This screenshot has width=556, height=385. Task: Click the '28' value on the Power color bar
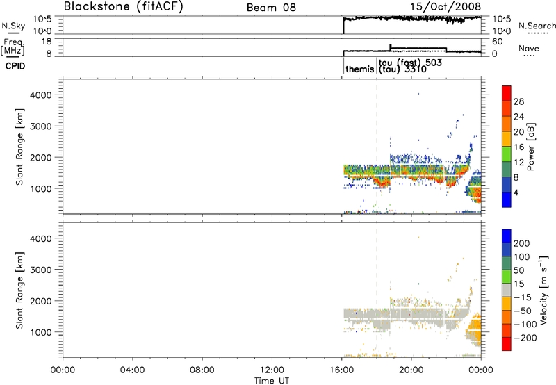[x=518, y=101]
